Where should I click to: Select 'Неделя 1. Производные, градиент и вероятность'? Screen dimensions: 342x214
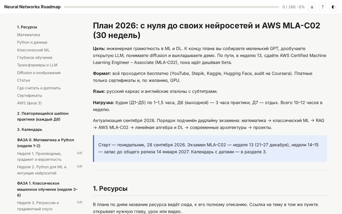click(39, 156)
